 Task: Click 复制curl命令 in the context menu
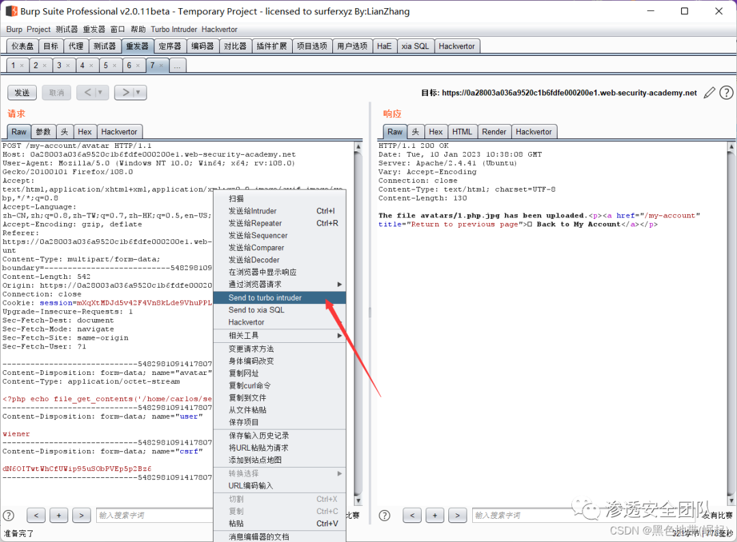(x=280, y=385)
